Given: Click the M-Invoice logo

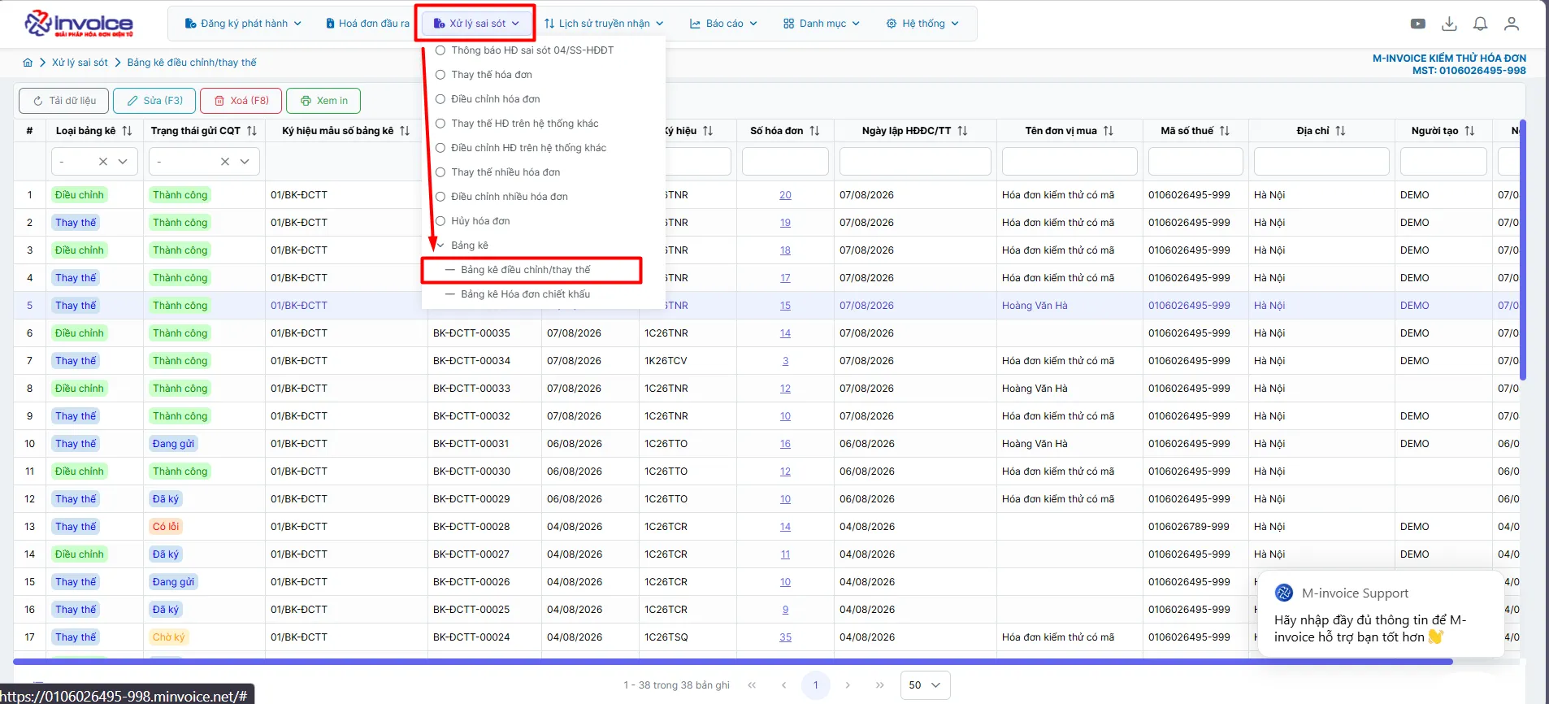Looking at the screenshot, I should coord(79,24).
